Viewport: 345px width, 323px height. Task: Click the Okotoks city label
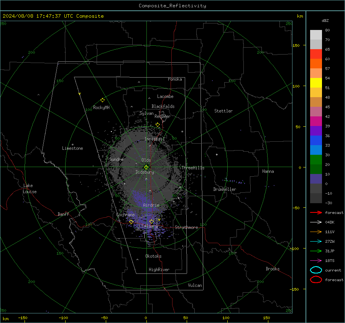(153, 256)
